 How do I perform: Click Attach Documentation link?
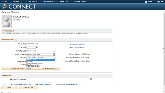click(x=77, y=48)
